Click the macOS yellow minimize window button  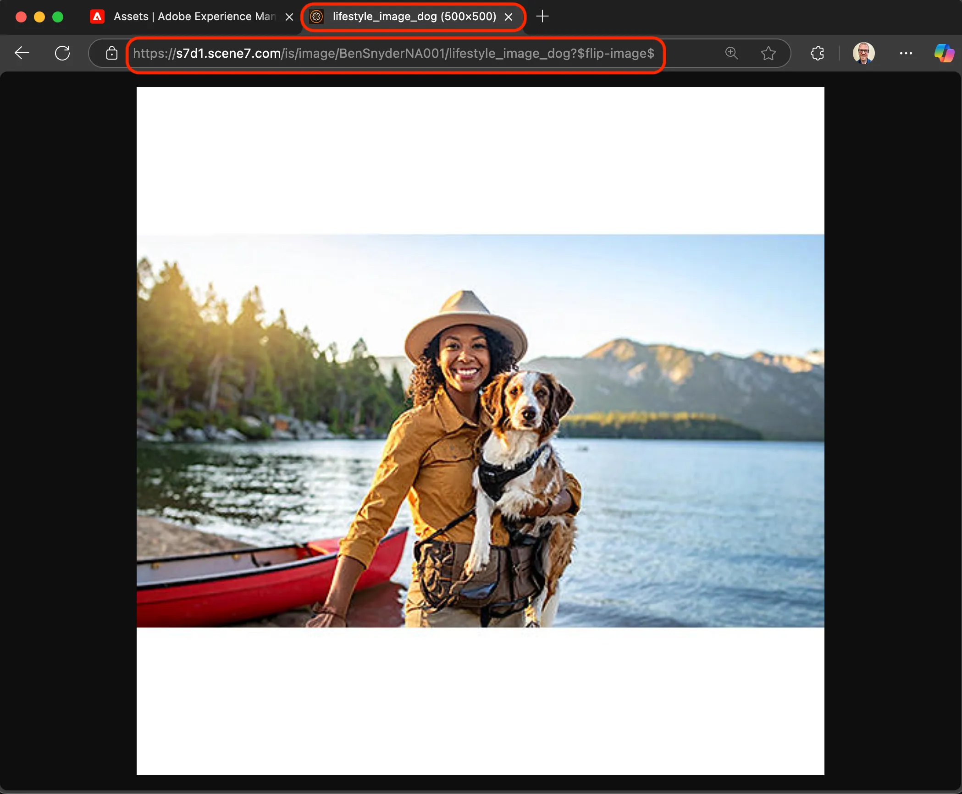pyautogui.click(x=39, y=17)
